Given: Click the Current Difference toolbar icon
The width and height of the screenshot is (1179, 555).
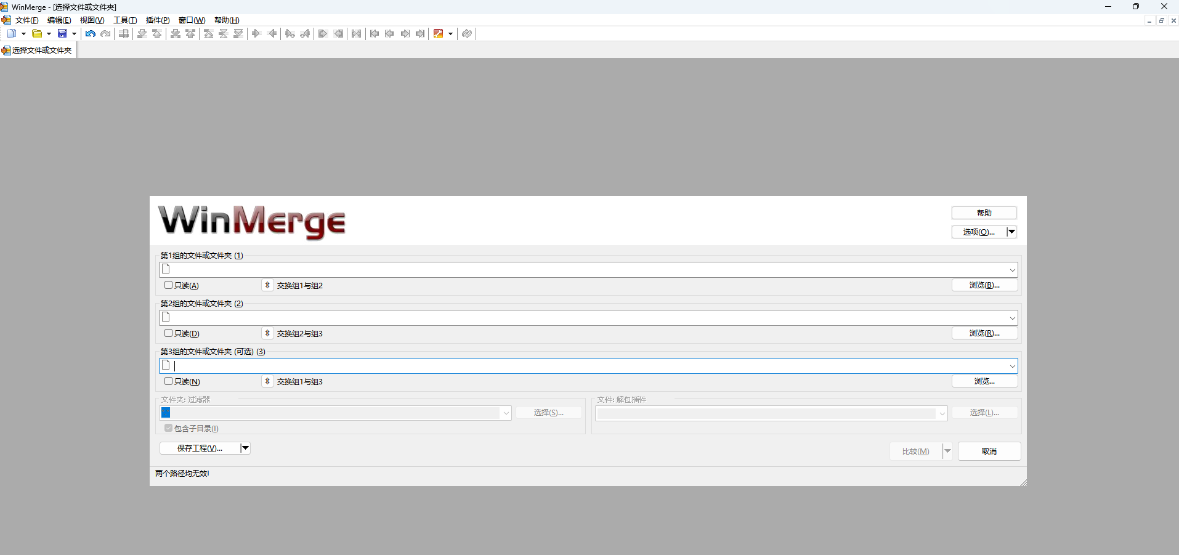Looking at the screenshot, I should click(224, 34).
